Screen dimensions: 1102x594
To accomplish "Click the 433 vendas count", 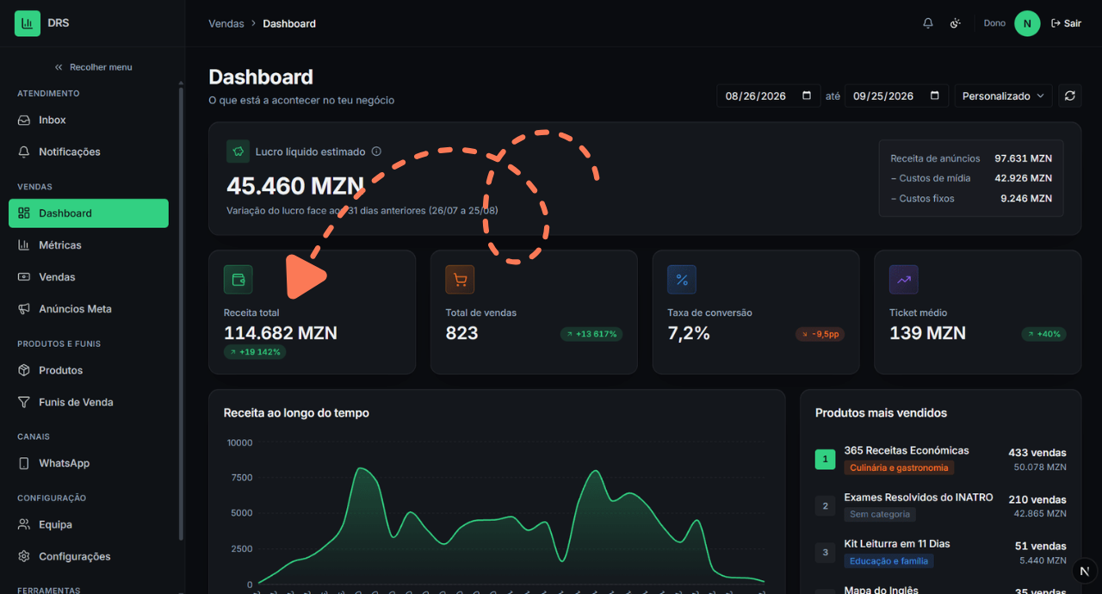I will pyautogui.click(x=1037, y=453).
